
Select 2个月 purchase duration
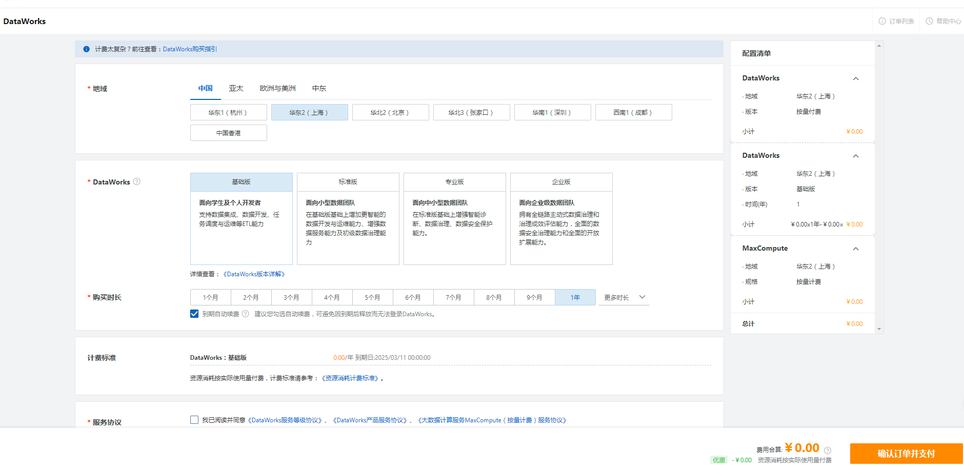(251, 297)
